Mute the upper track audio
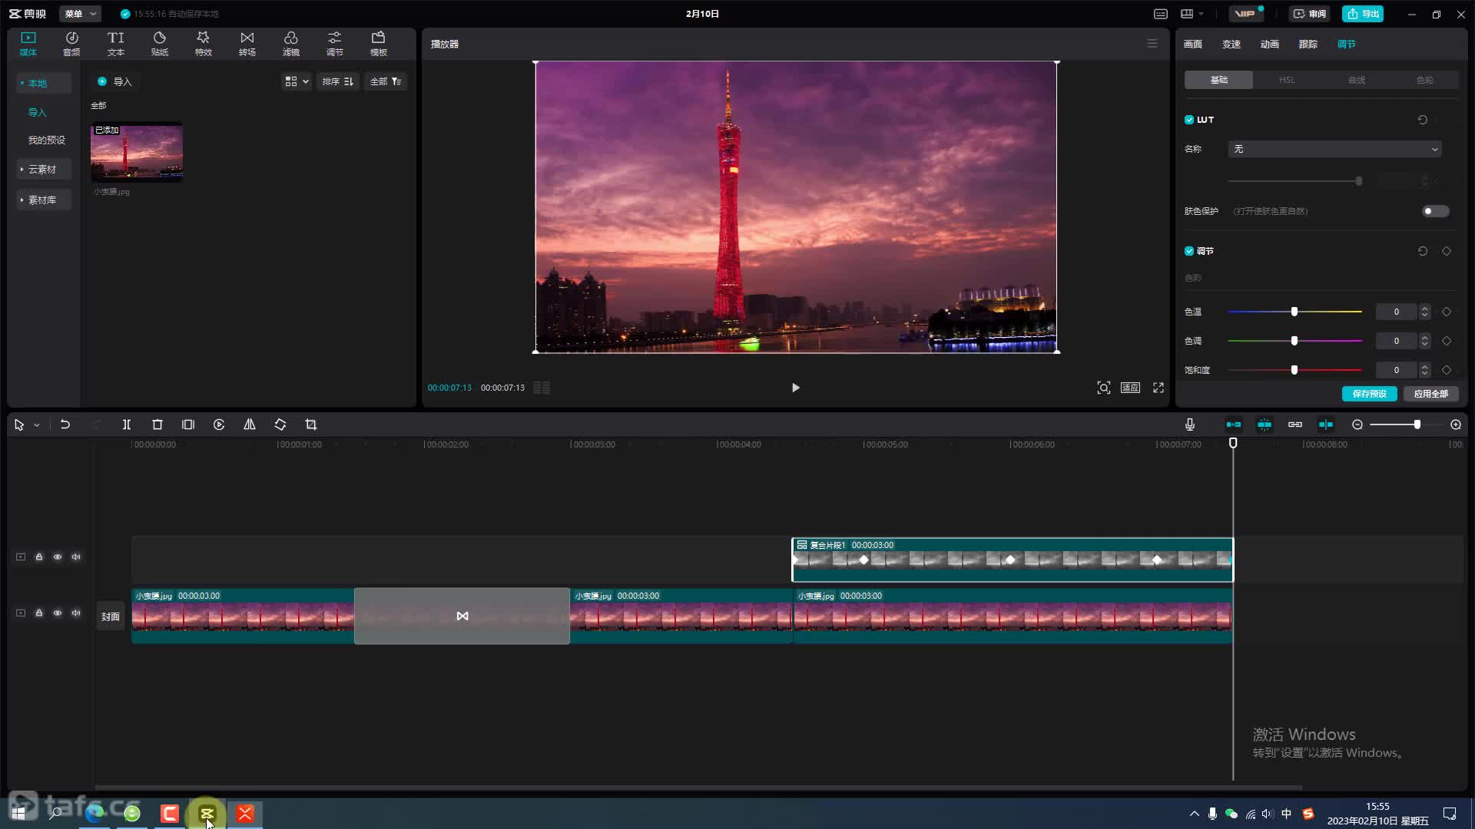The image size is (1475, 829). [x=76, y=557]
